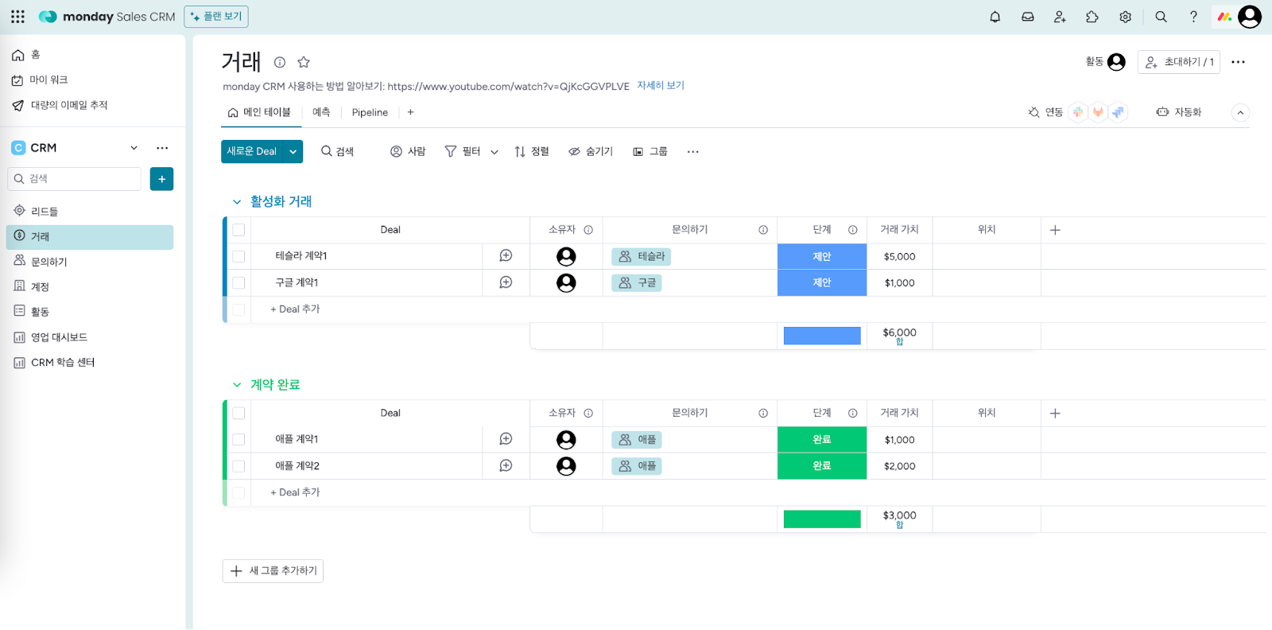Click the owner avatar of 구글 계약1
The width and height of the screenshot is (1272, 630).
pyautogui.click(x=566, y=282)
